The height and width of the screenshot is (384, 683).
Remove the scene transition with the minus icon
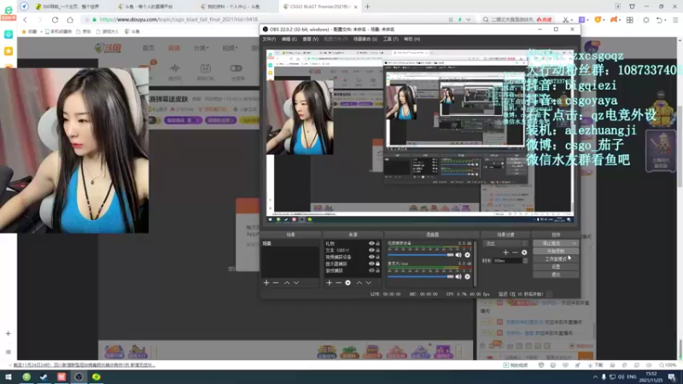(516, 252)
